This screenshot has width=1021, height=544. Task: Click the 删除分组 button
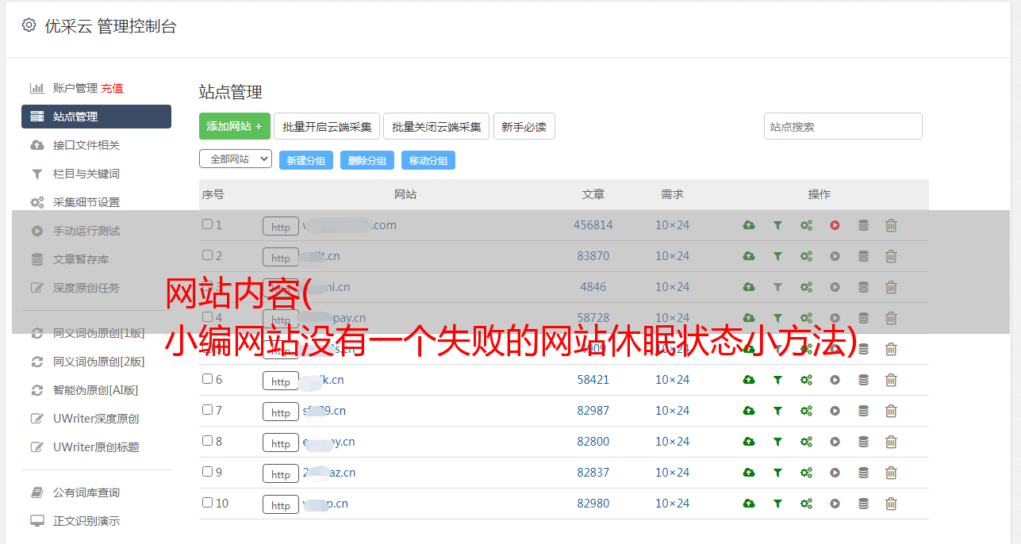pos(367,160)
